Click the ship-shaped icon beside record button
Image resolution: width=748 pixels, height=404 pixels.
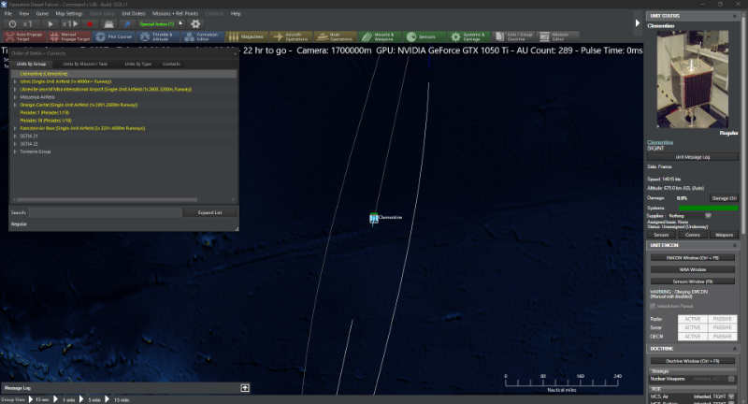108,24
